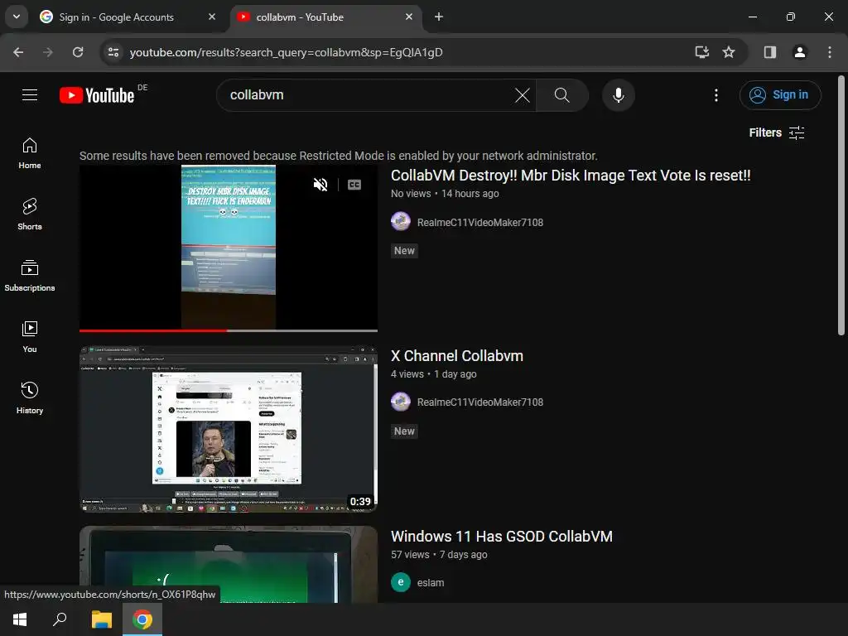View site information icon in address bar
848x636 pixels.
pos(113,52)
